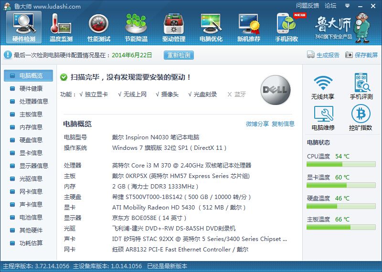This screenshot has height=272, width=382.
Task: Open the 驱动管理 driver manager
Action: [174, 27]
